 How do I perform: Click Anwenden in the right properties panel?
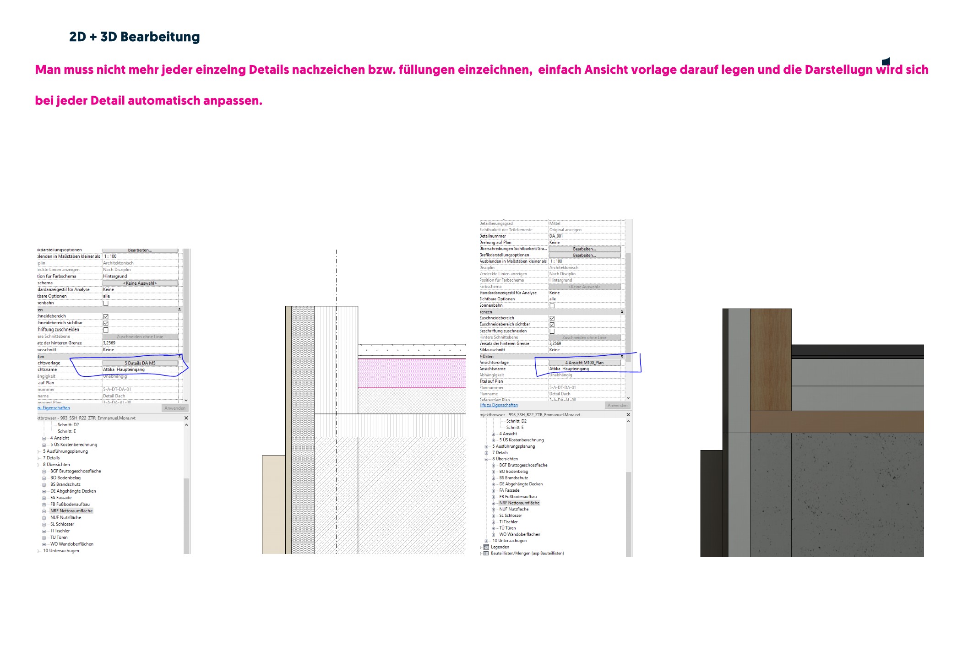coord(617,405)
